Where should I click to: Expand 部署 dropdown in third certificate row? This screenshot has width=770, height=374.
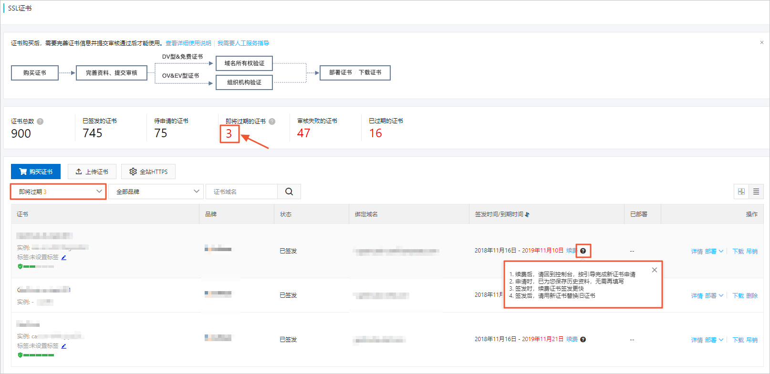click(x=714, y=340)
